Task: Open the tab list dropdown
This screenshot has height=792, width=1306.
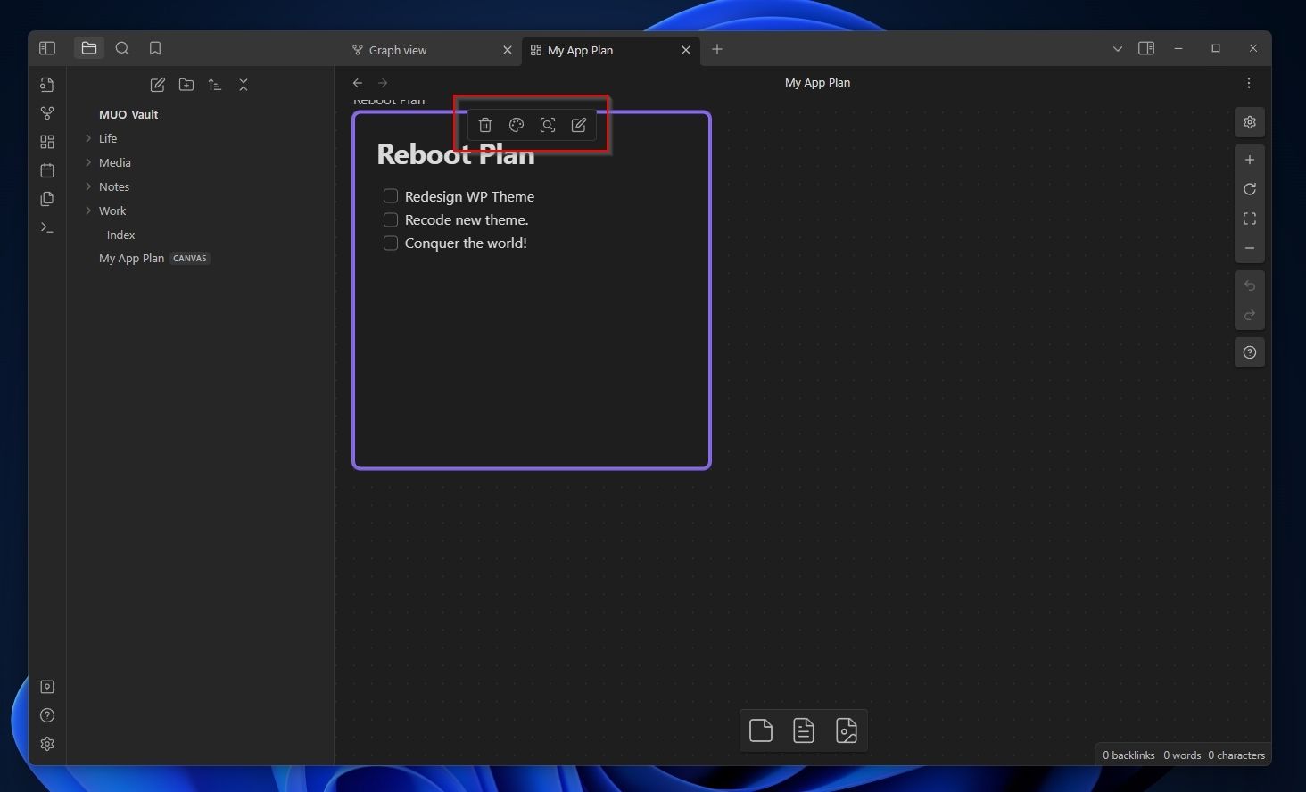Action: [1117, 49]
